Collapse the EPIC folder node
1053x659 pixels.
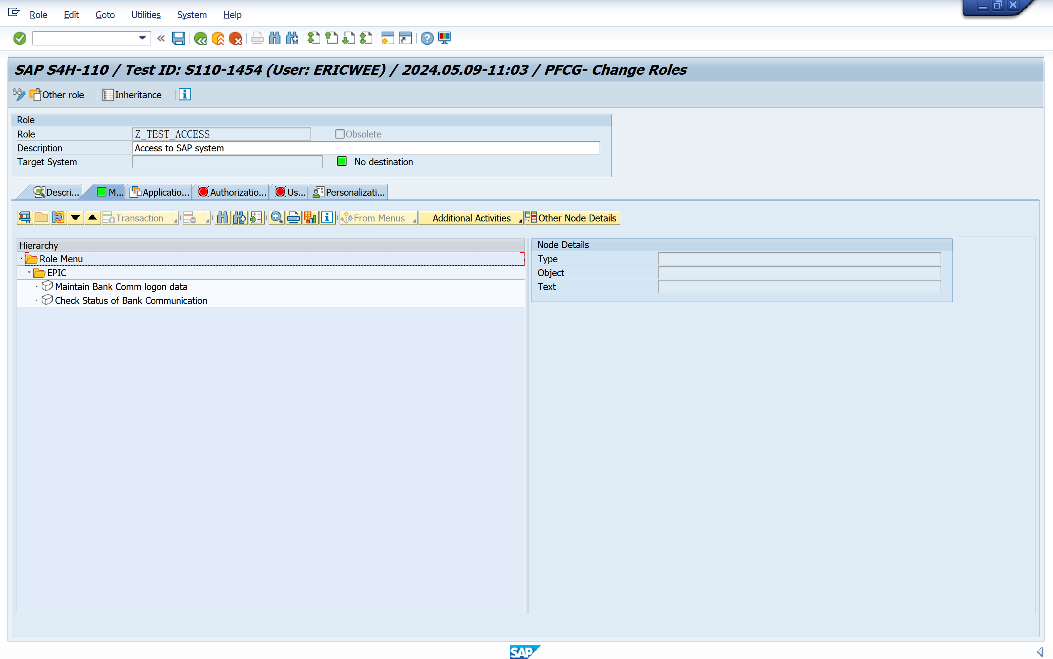coord(29,272)
